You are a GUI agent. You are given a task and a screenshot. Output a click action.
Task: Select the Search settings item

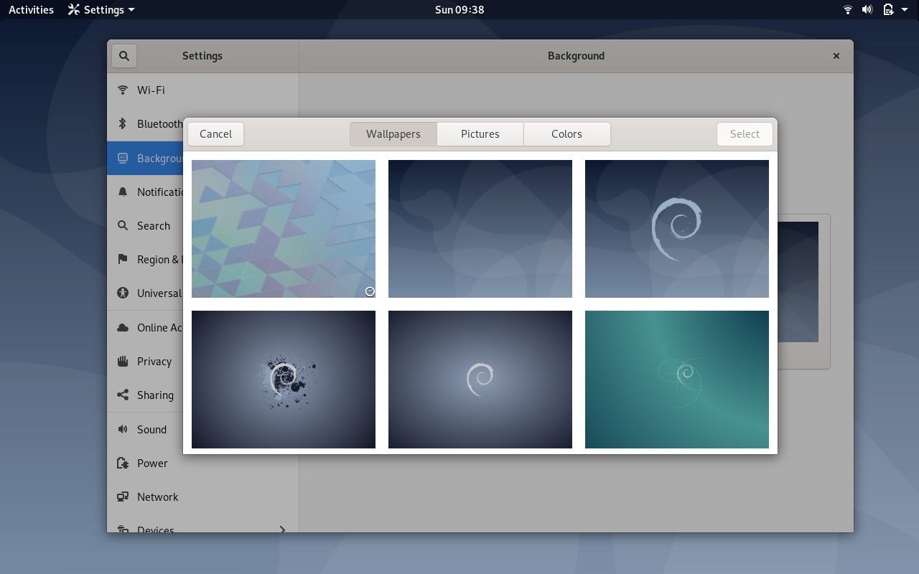(153, 225)
